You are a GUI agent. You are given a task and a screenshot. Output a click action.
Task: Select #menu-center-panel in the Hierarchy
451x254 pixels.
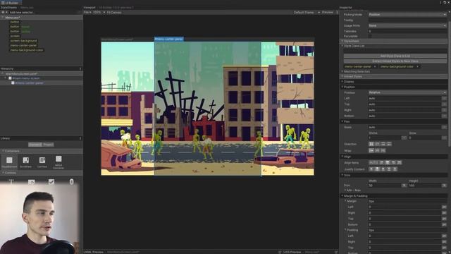tap(30, 83)
